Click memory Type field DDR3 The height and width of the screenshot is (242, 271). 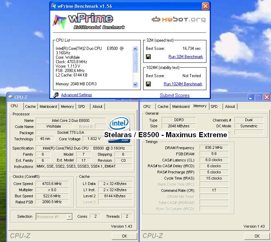179,120
